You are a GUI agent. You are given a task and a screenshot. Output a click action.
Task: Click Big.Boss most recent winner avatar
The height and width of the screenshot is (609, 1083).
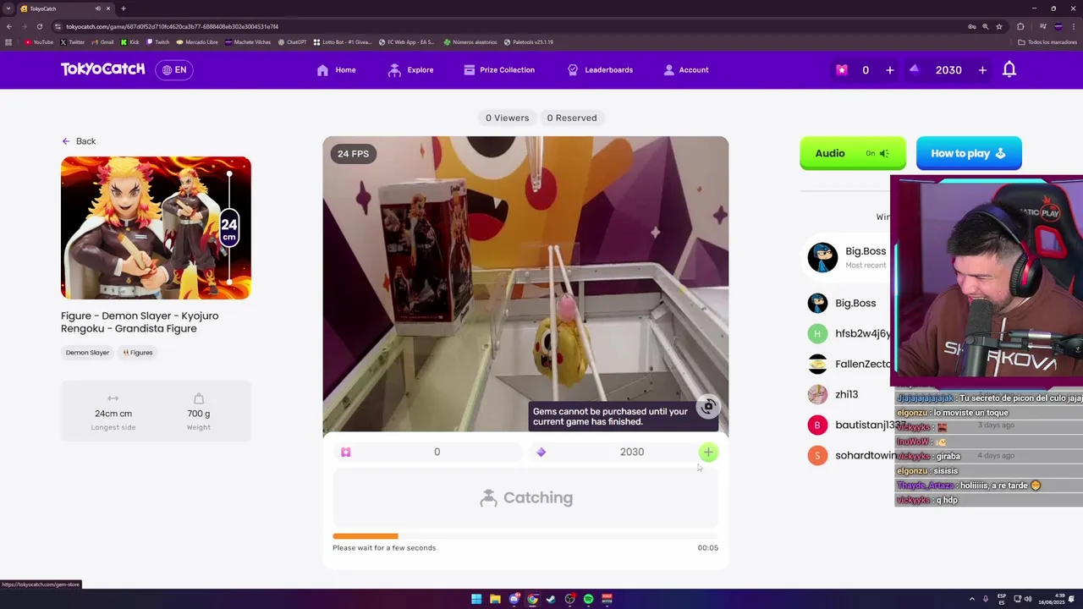click(822, 257)
